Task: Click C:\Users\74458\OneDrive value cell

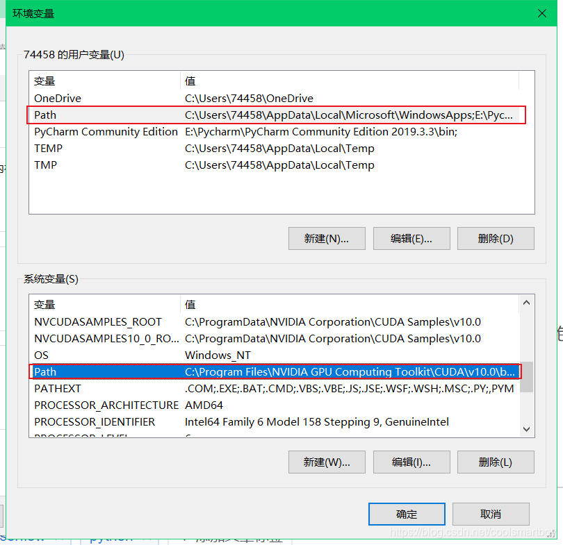Action: [x=249, y=99]
